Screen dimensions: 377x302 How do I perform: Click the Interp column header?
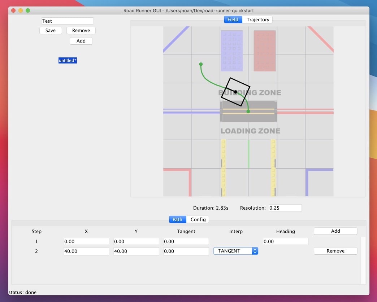(236, 231)
